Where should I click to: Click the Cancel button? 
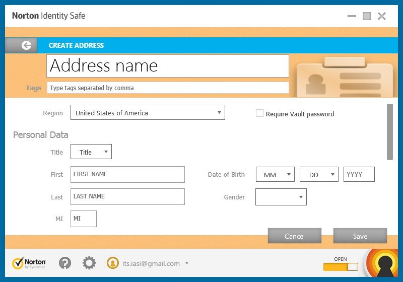pos(295,236)
